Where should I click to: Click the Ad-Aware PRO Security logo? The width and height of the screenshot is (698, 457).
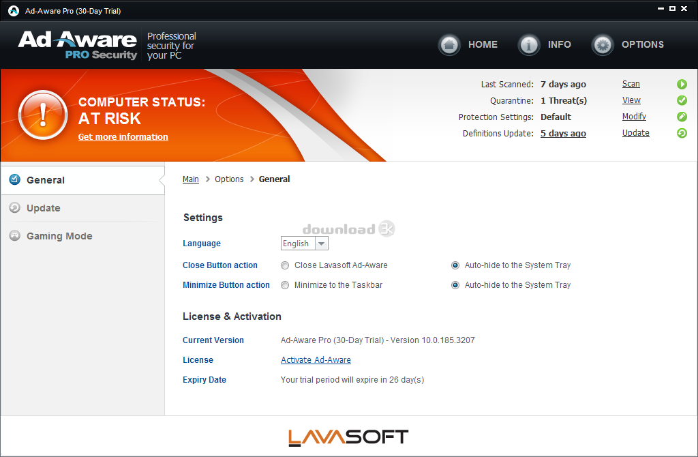click(x=78, y=45)
